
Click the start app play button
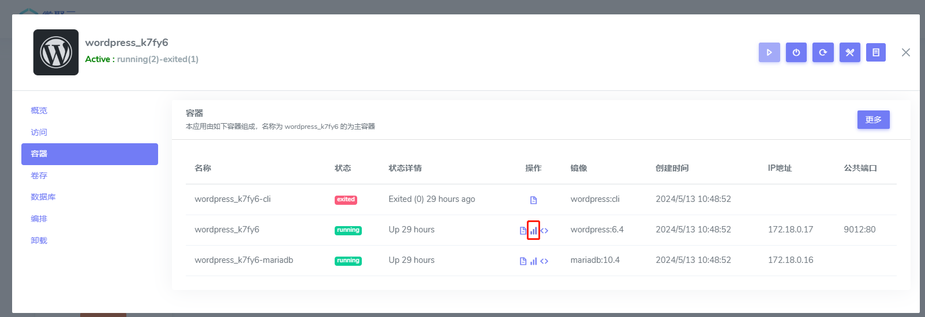point(769,52)
